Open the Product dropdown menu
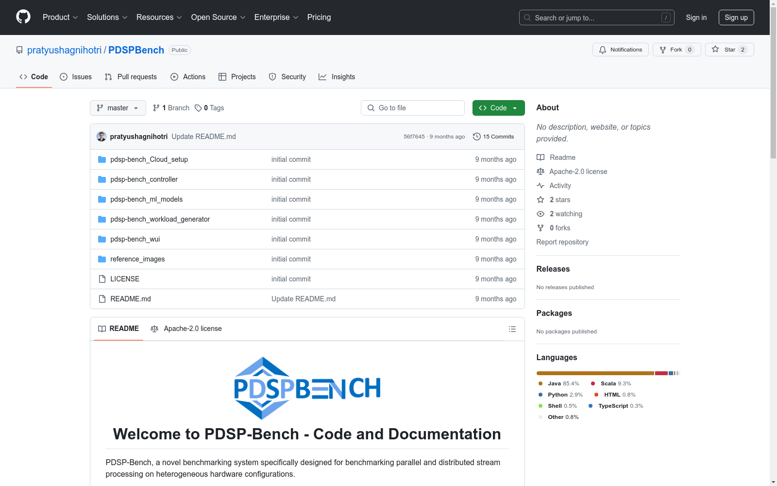The width and height of the screenshot is (777, 486). click(x=60, y=17)
